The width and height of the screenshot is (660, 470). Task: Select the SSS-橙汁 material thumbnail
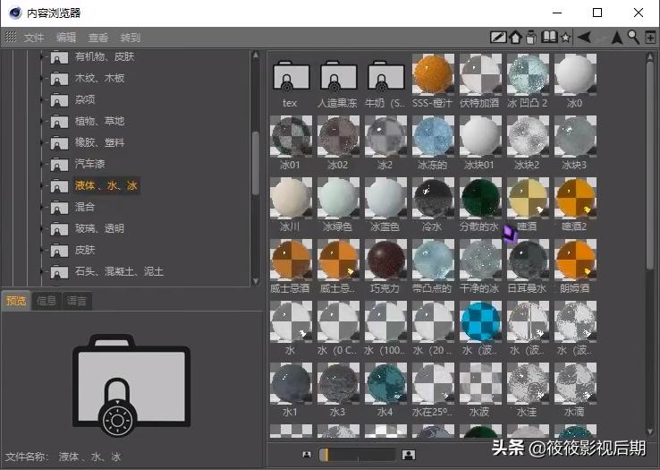(433, 74)
